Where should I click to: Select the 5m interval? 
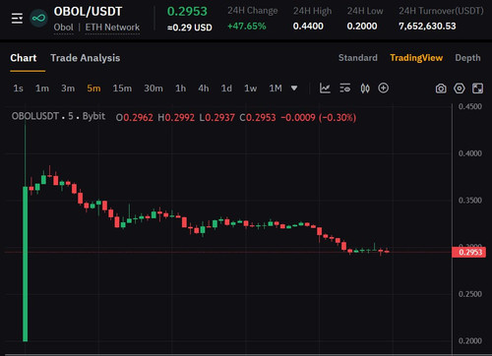click(93, 89)
